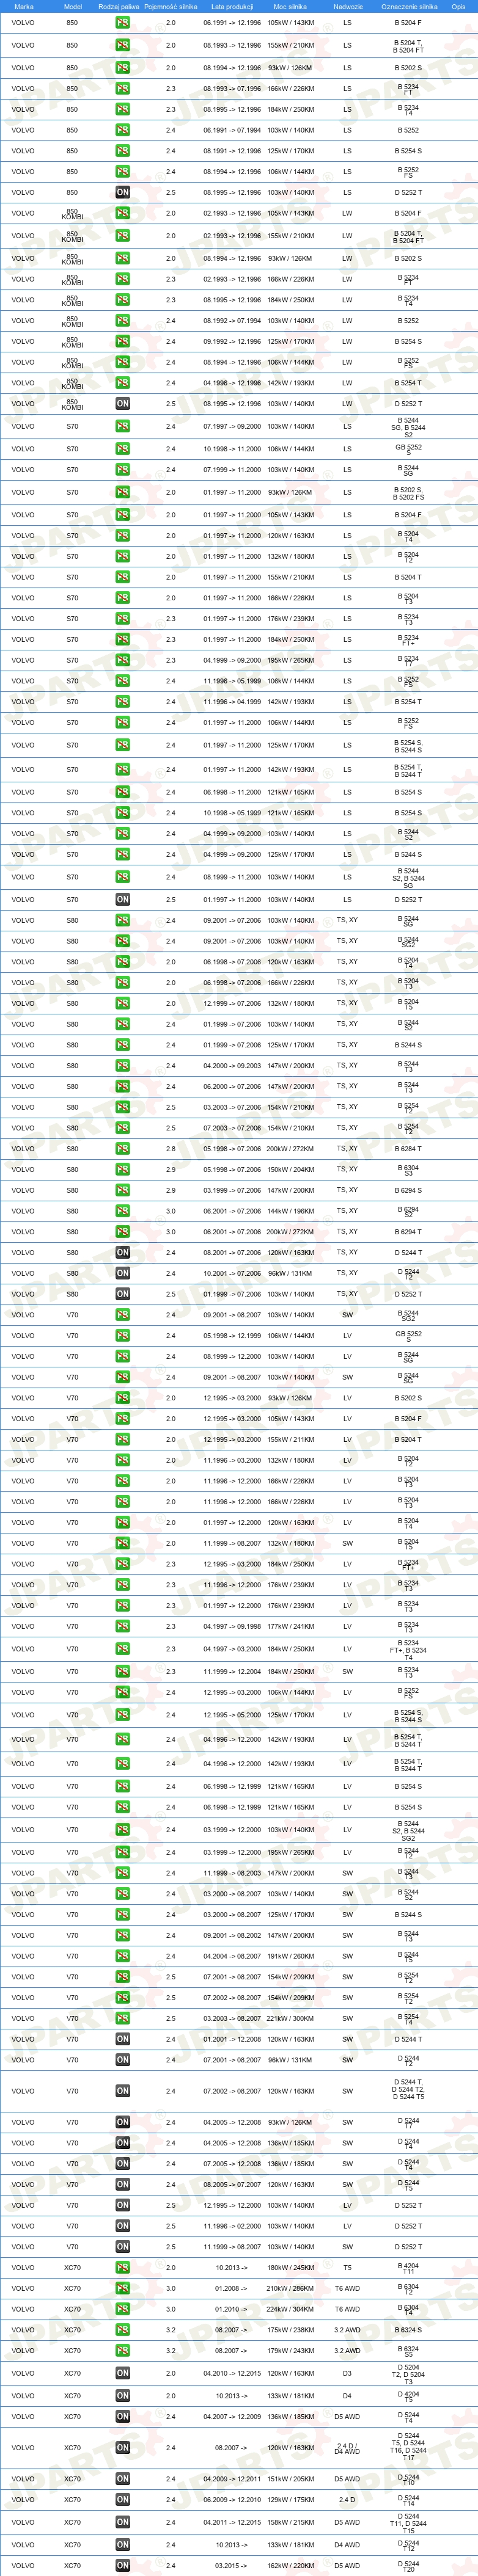Viewport: 478px width, 2576px height.
Task: Click engine code B 6284 T in S80 row
Action: click(x=408, y=1148)
